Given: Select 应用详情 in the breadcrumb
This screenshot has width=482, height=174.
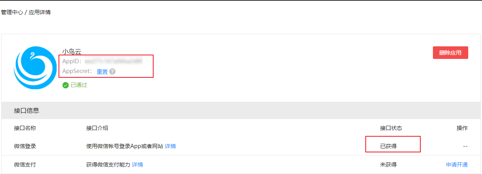Looking at the screenshot, I should (40, 13).
